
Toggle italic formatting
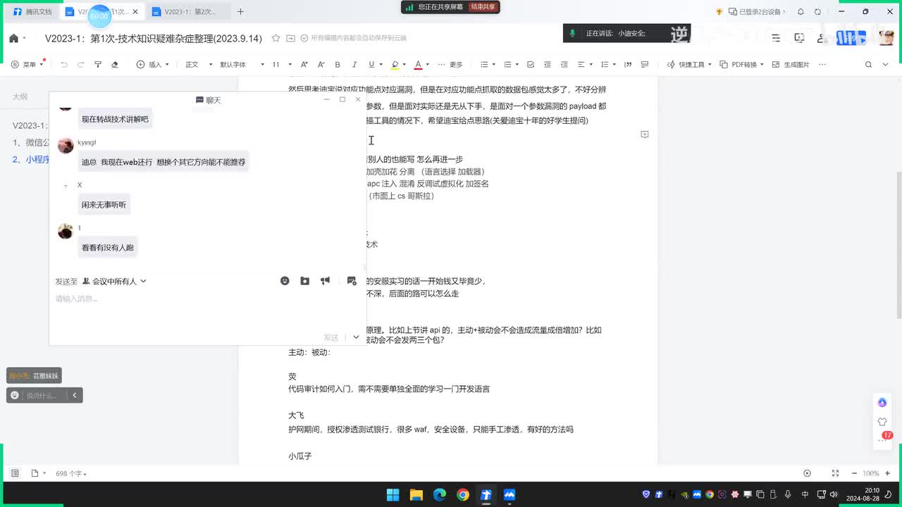coord(354,64)
